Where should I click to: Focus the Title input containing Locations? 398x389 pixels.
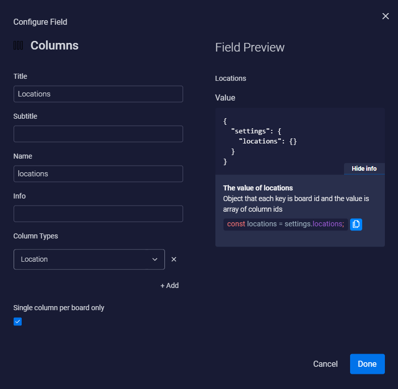98,94
